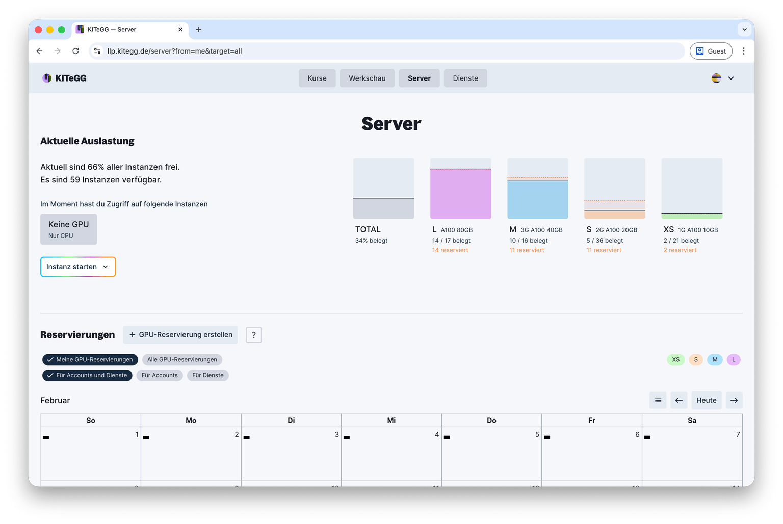The width and height of the screenshot is (783, 524).
Task: Toggle the L size filter badge
Action: point(734,360)
